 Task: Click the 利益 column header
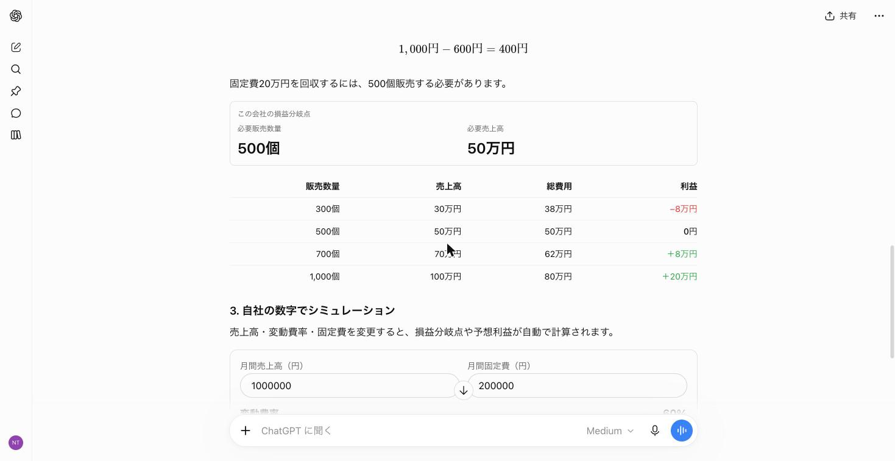coord(688,186)
